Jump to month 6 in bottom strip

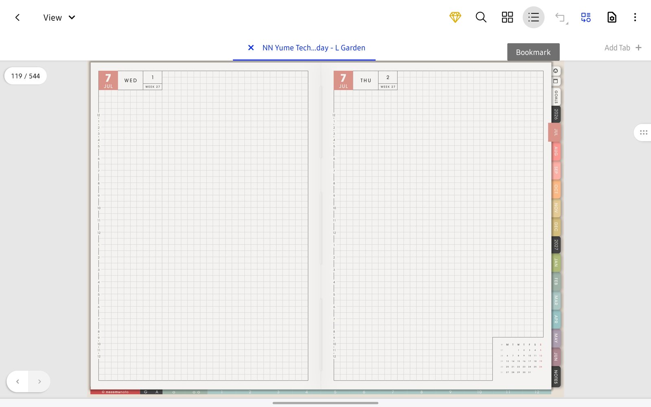click(364, 392)
